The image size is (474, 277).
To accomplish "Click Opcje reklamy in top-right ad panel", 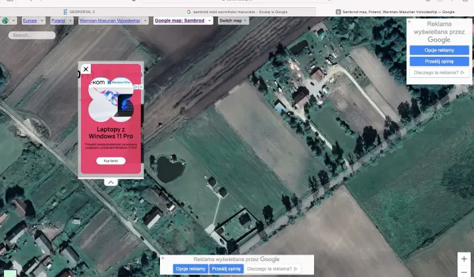I will pos(439,50).
